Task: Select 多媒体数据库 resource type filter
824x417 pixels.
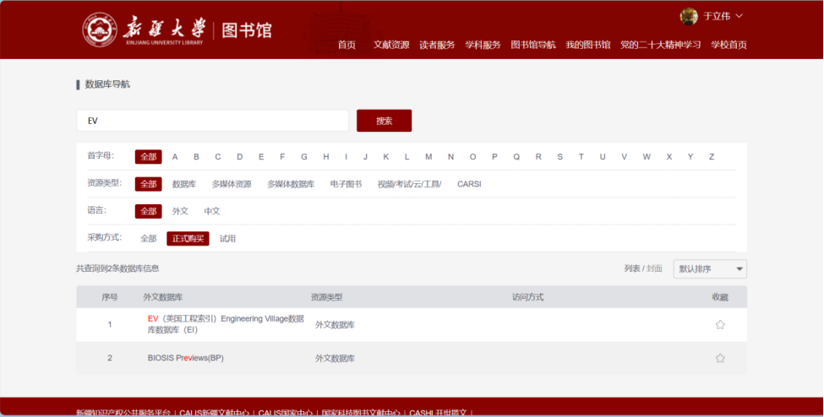Action: tap(291, 184)
